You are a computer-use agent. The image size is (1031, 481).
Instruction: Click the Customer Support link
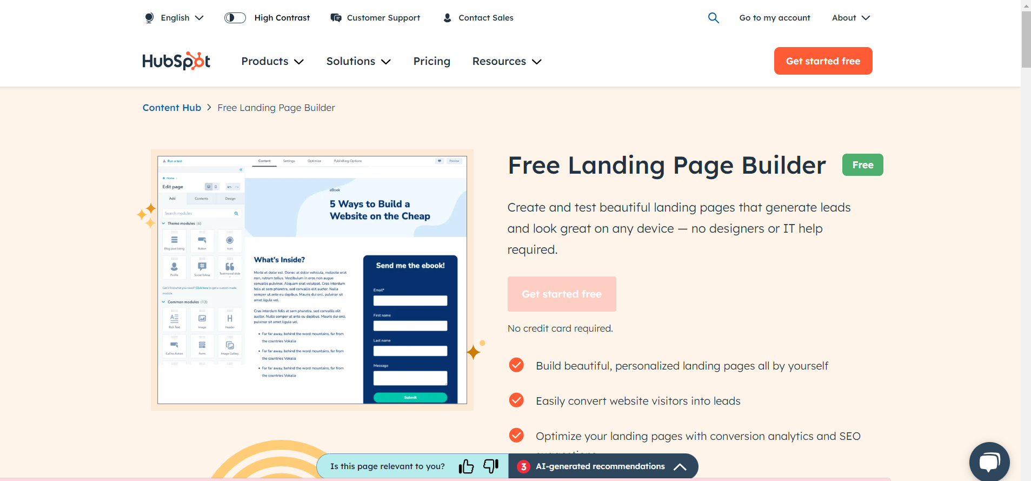point(383,18)
